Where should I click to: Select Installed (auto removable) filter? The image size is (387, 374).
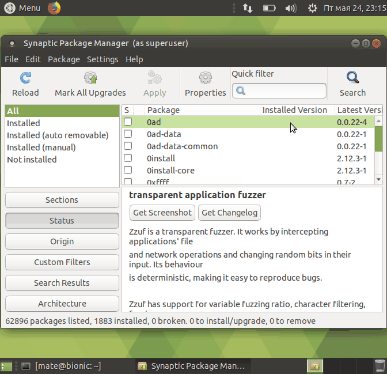(x=62, y=135)
